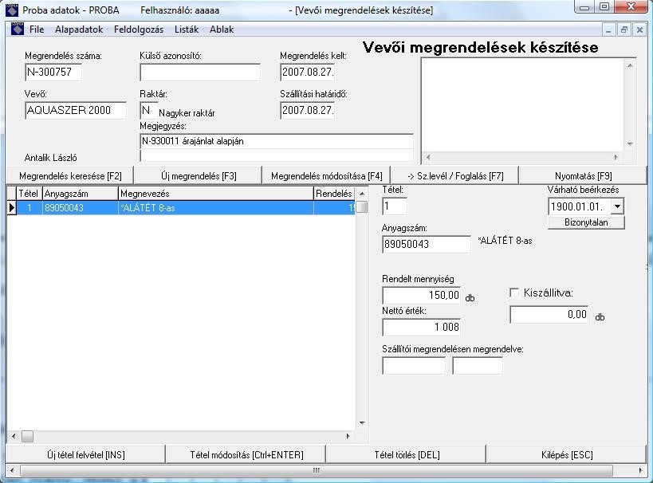
Task: Click the bottom horizontal window scrollbar
Action: (x=319, y=470)
